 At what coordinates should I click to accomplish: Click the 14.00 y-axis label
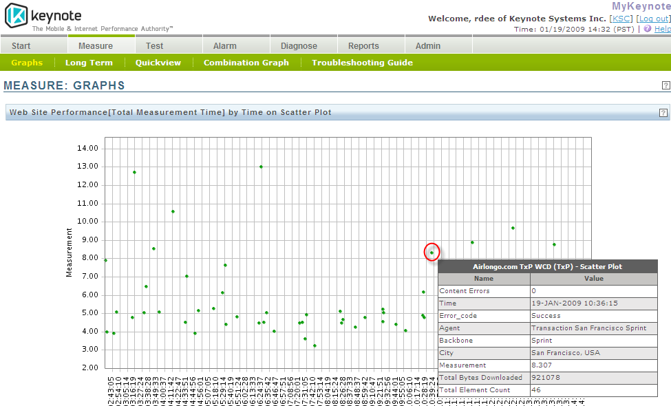87,149
